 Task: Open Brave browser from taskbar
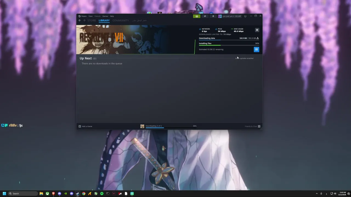point(53,193)
